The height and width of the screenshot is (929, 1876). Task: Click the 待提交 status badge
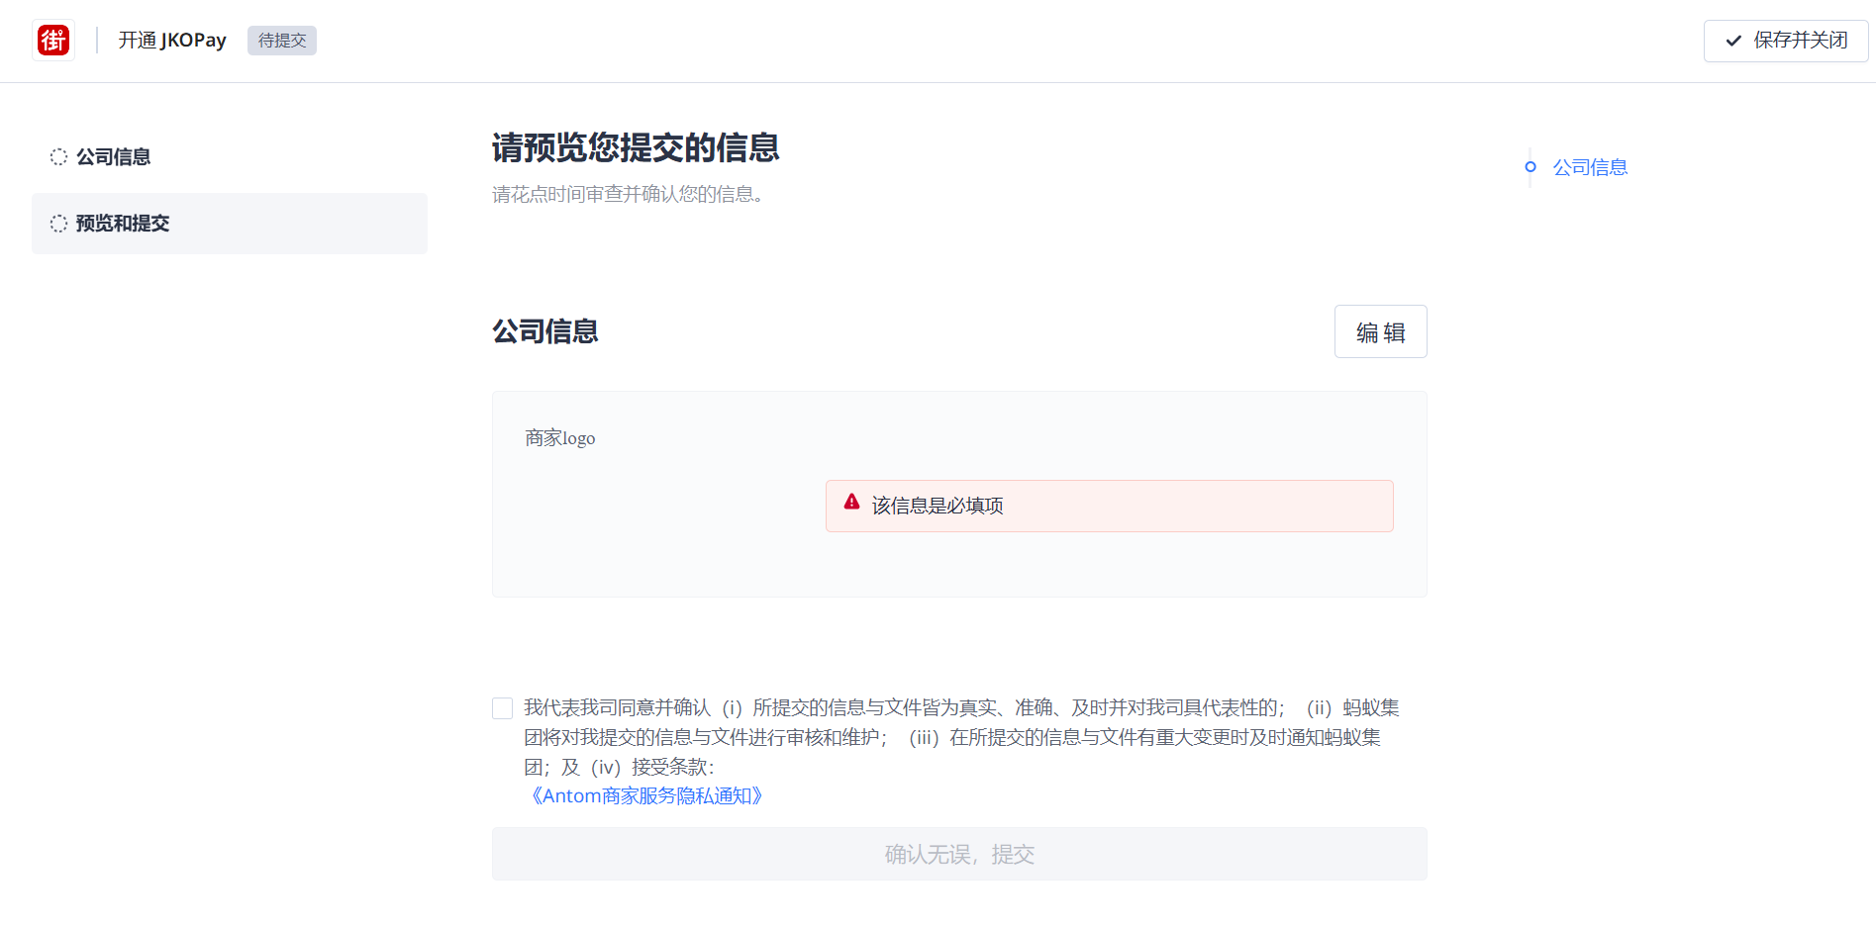point(282,41)
